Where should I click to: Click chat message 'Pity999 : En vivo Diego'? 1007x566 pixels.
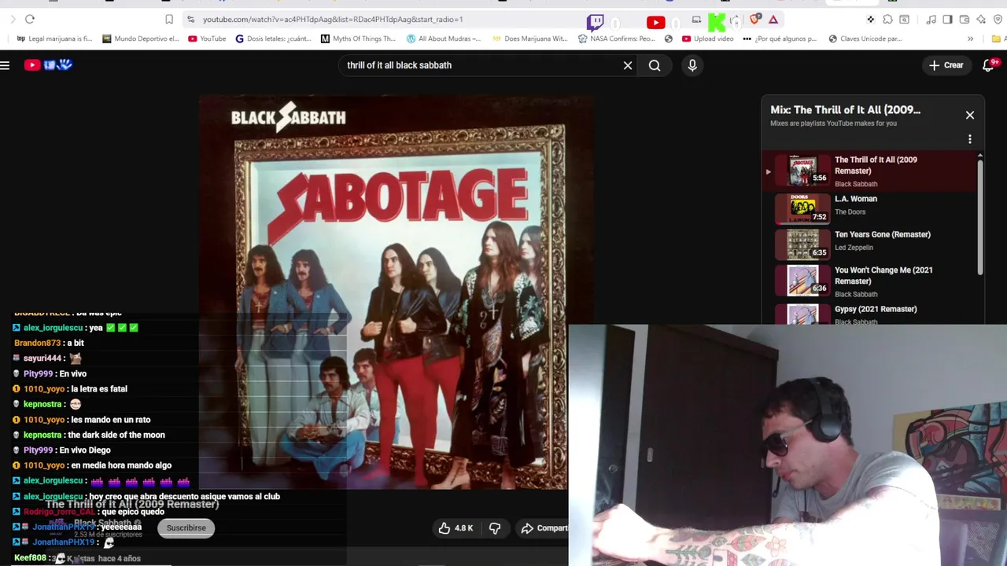click(x=61, y=450)
